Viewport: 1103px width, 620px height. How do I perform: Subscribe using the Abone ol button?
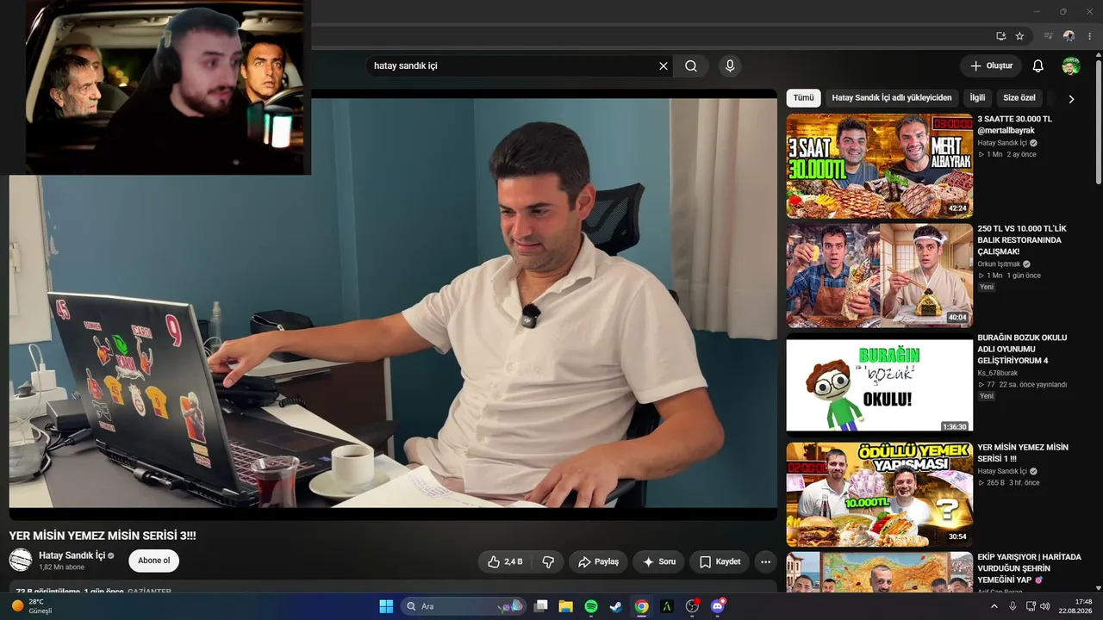(x=154, y=561)
